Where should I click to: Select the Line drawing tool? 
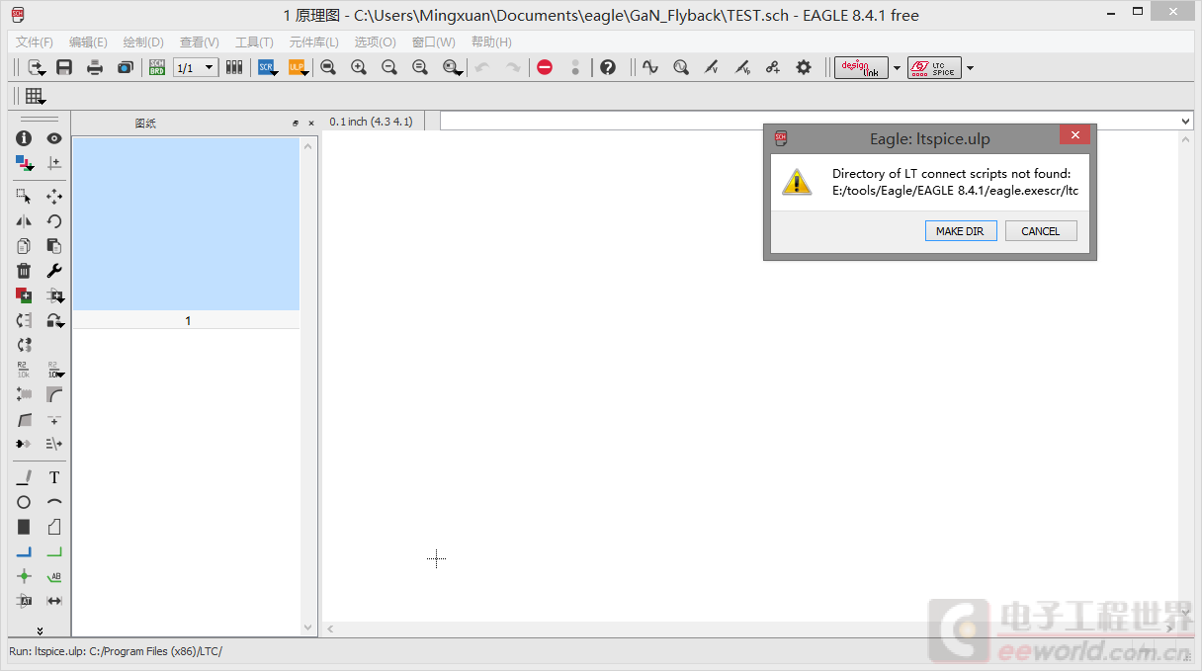(24, 477)
